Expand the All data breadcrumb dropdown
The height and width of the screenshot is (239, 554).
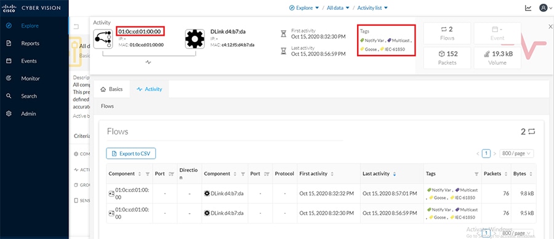click(x=338, y=8)
